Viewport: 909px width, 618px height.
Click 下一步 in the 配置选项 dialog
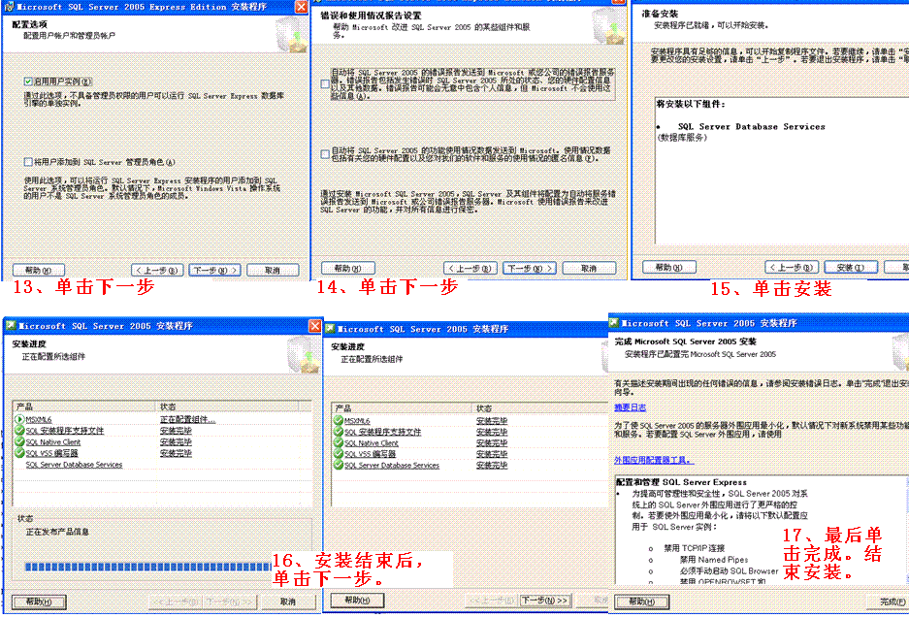(214, 270)
